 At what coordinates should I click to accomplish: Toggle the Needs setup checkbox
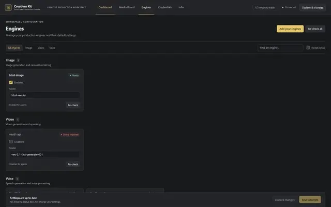click(x=308, y=48)
